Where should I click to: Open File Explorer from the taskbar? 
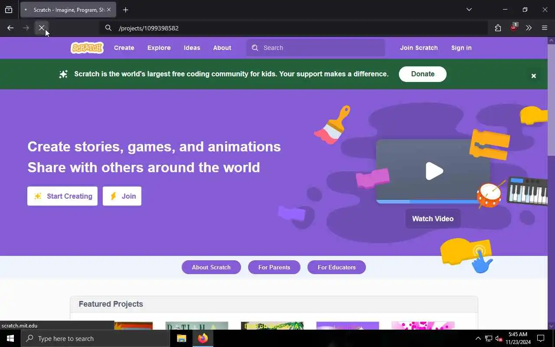(182, 338)
